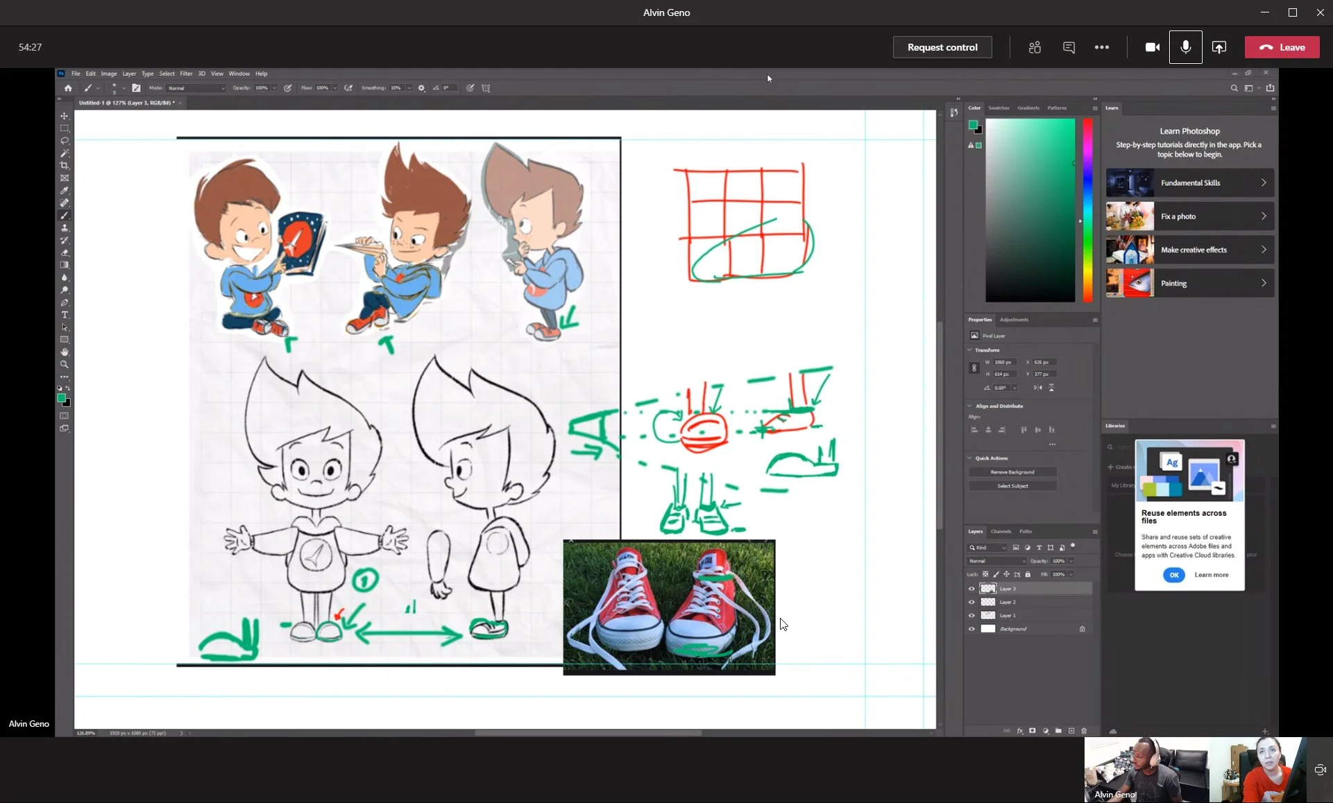Image resolution: width=1333 pixels, height=803 pixels.
Task: Switch to the Channels tab
Action: pyautogui.click(x=1001, y=531)
